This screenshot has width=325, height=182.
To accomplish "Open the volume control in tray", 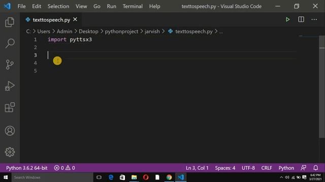I will point(287,177).
